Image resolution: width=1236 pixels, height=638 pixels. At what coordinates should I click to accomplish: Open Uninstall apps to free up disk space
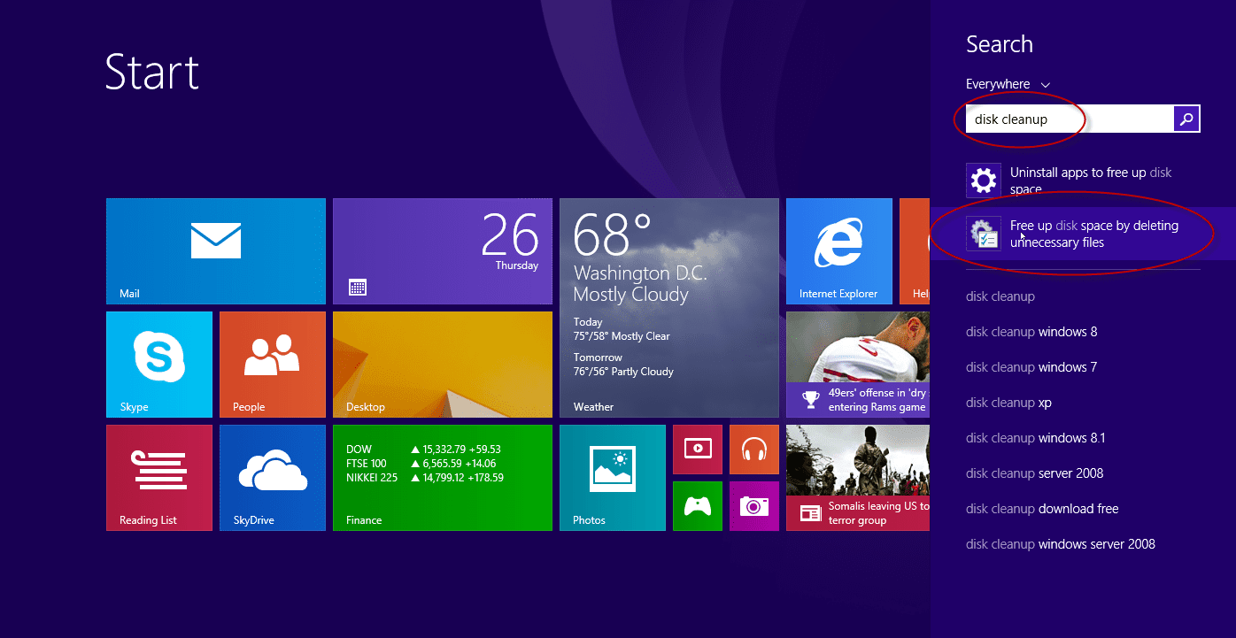point(1083,181)
